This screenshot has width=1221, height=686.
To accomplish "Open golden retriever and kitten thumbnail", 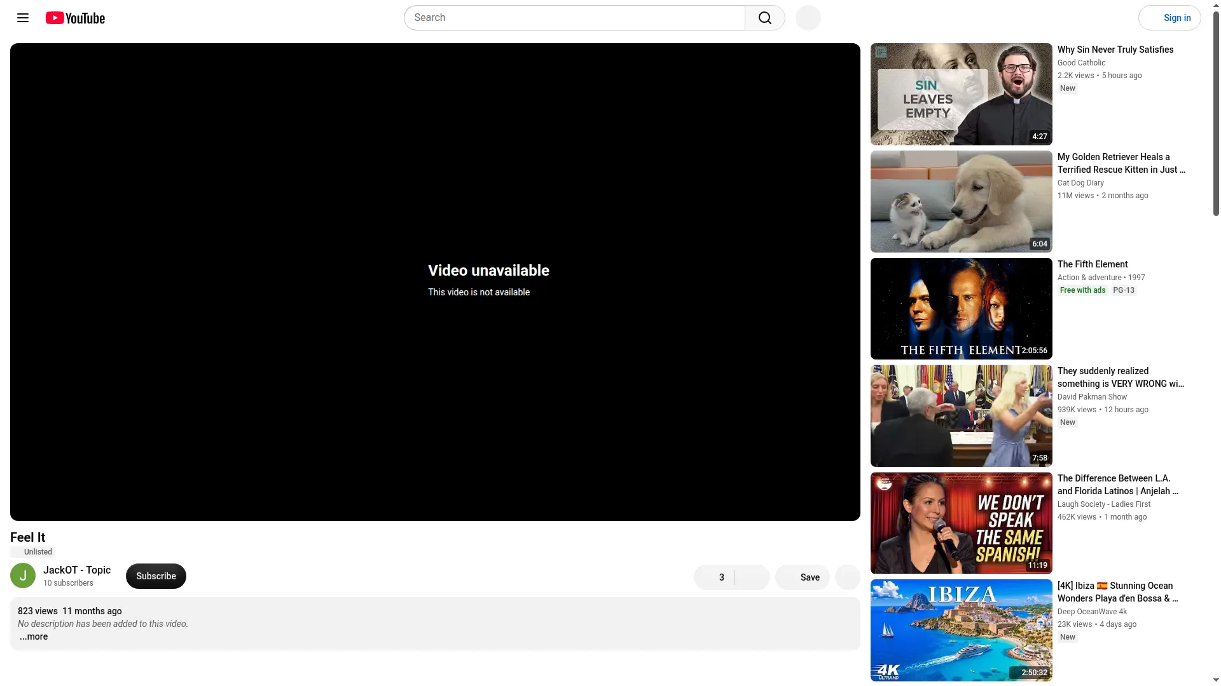I will point(961,201).
